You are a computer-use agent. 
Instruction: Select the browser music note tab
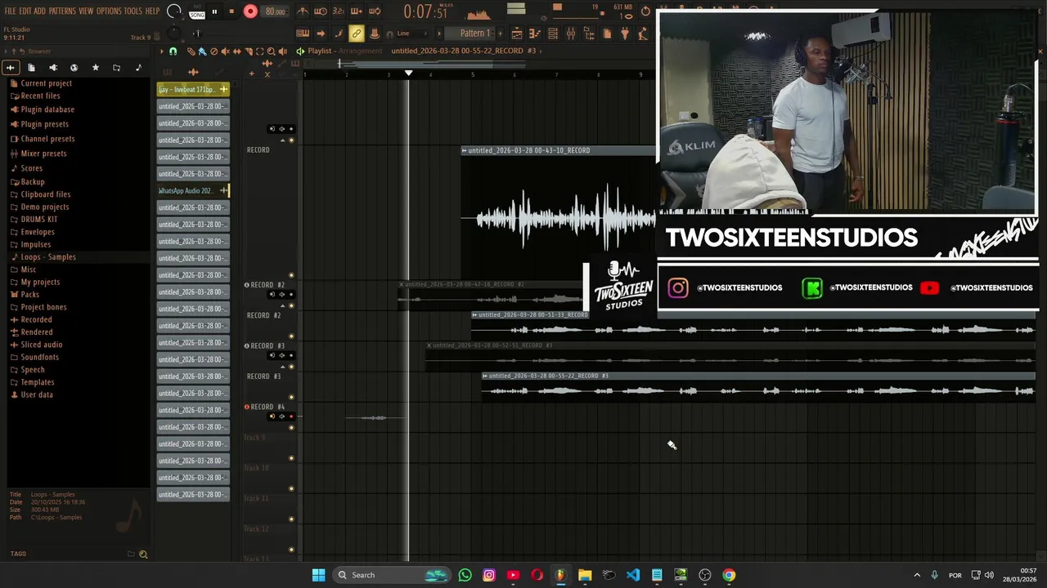(137, 68)
